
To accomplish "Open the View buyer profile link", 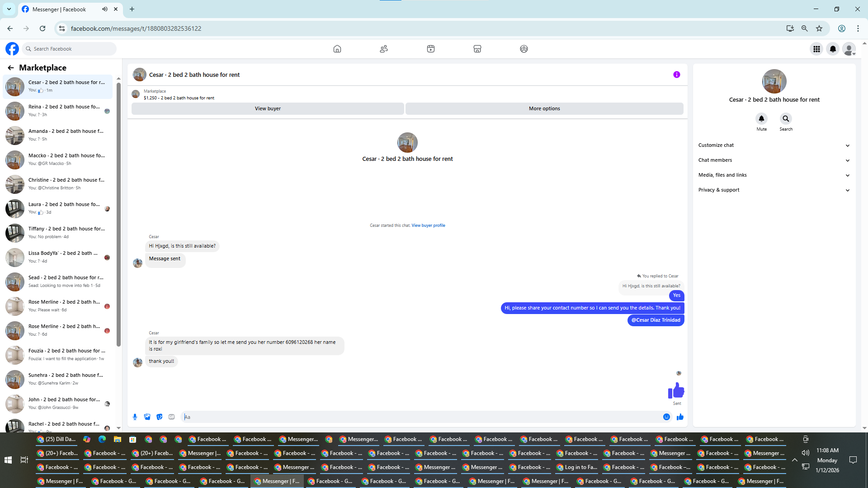I will pyautogui.click(x=428, y=225).
